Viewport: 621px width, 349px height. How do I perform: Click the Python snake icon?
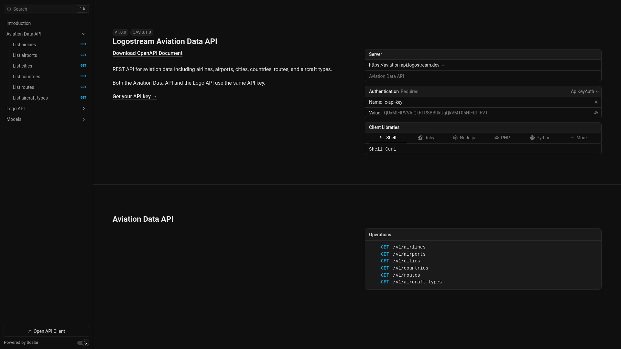532,138
